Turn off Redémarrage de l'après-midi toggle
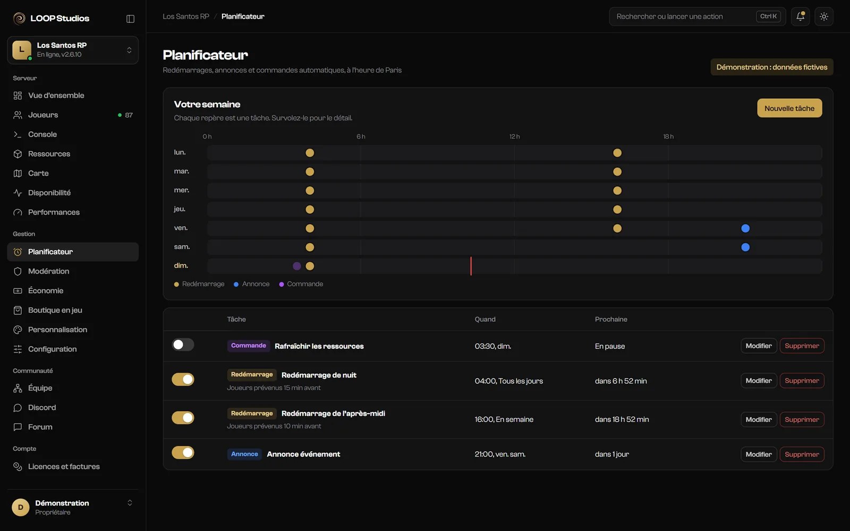This screenshot has width=850, height=531. coord(183,418)
